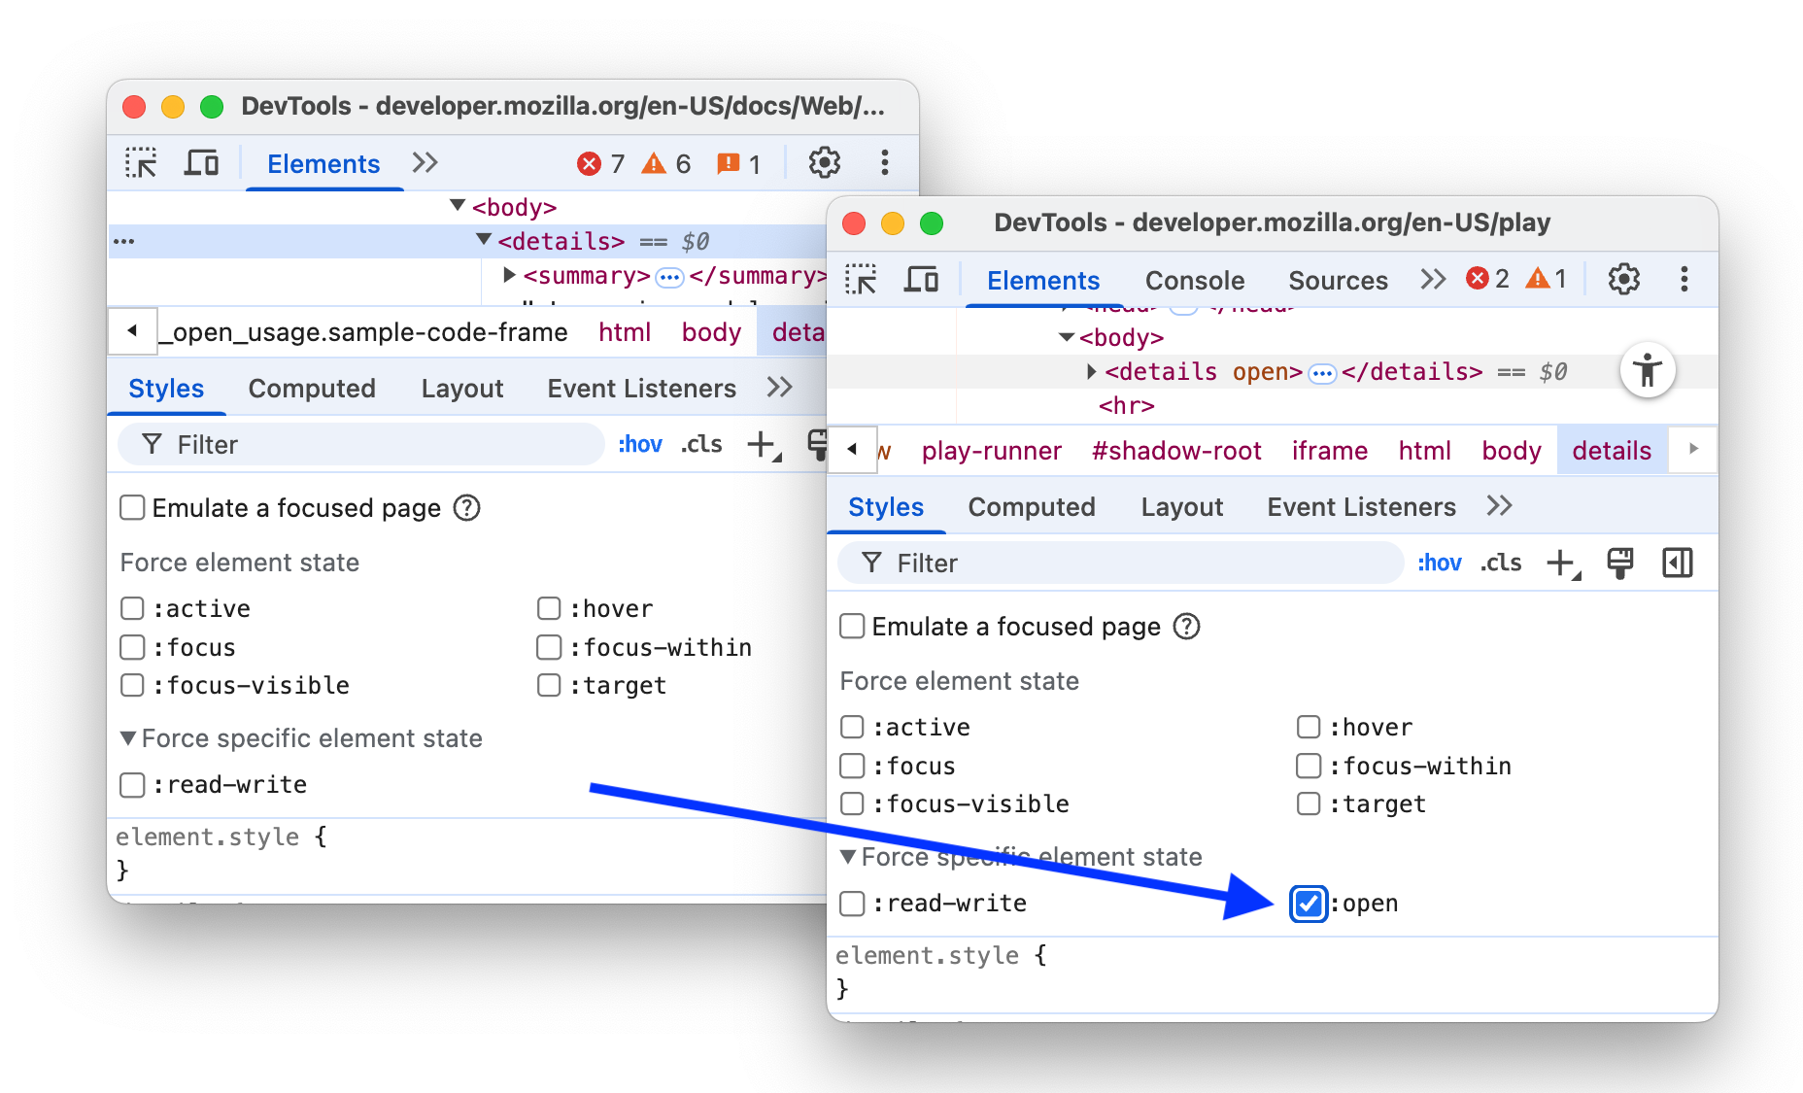Open DevTools settings gear
1803x1093 pixels.
click(x=1622, y=279)
